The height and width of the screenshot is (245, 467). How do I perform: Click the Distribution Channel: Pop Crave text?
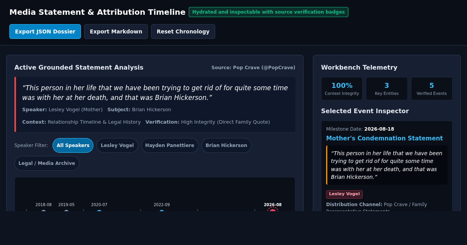point(376,208)
